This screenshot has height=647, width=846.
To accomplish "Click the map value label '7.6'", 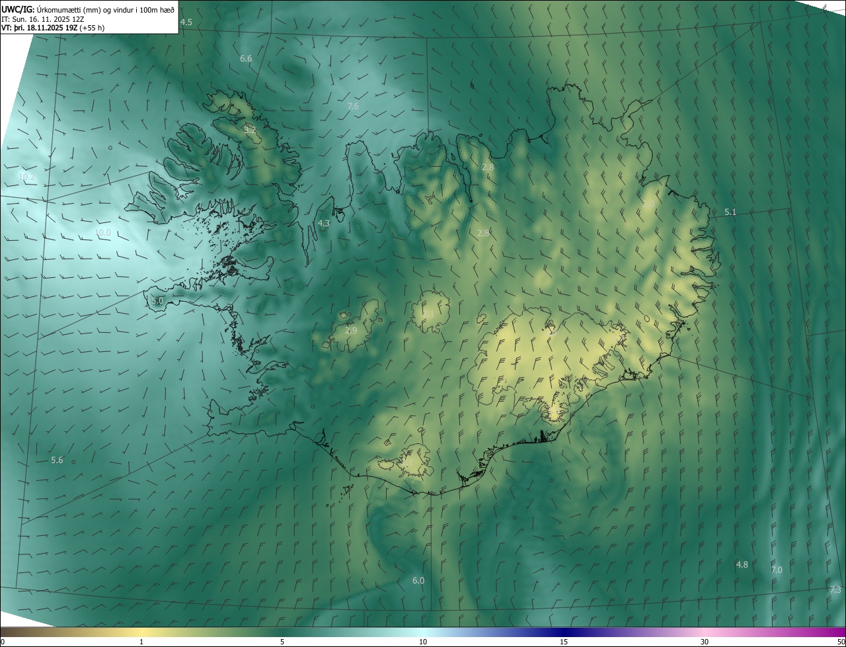I will (x=353, y=106).
